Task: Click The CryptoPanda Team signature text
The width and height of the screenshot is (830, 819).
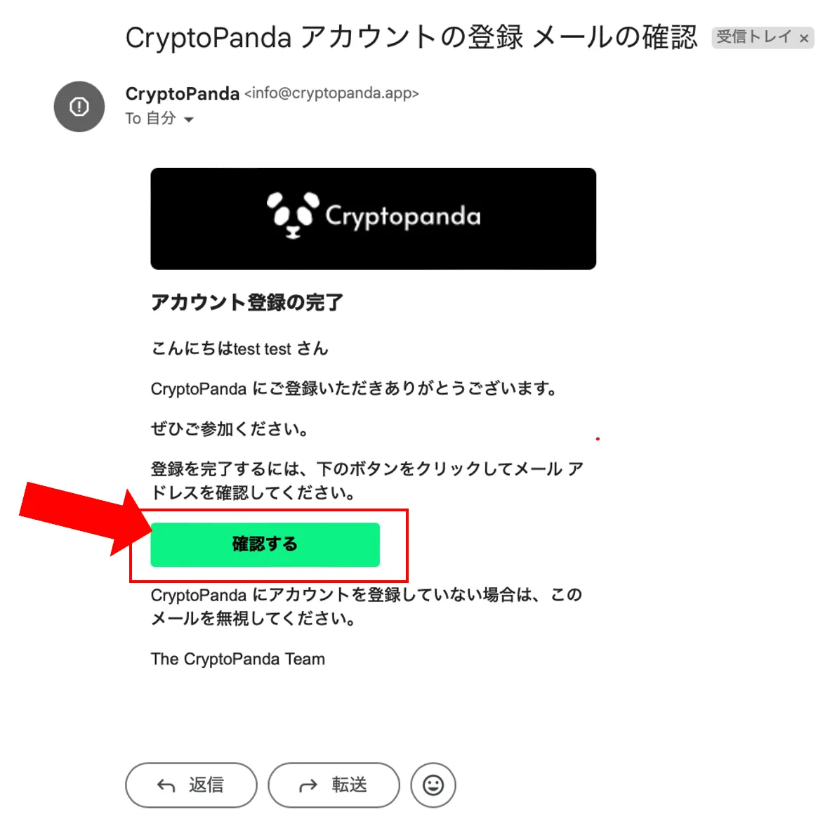Action: pyautogui.click(x=237, y=659)
